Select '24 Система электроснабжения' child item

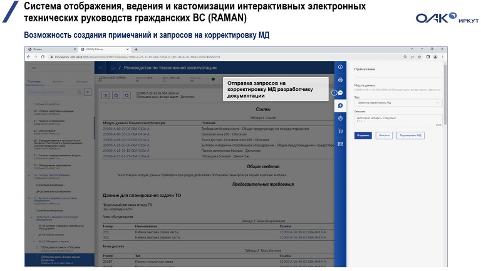53,191
